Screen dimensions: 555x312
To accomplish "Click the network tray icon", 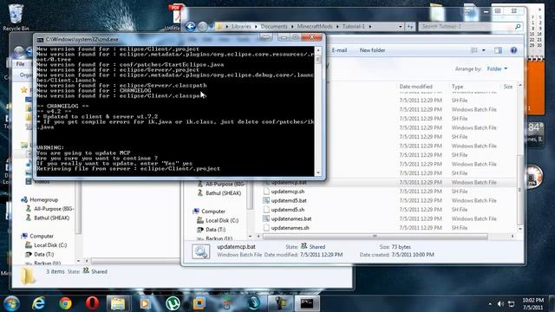I will click(512, 304).
